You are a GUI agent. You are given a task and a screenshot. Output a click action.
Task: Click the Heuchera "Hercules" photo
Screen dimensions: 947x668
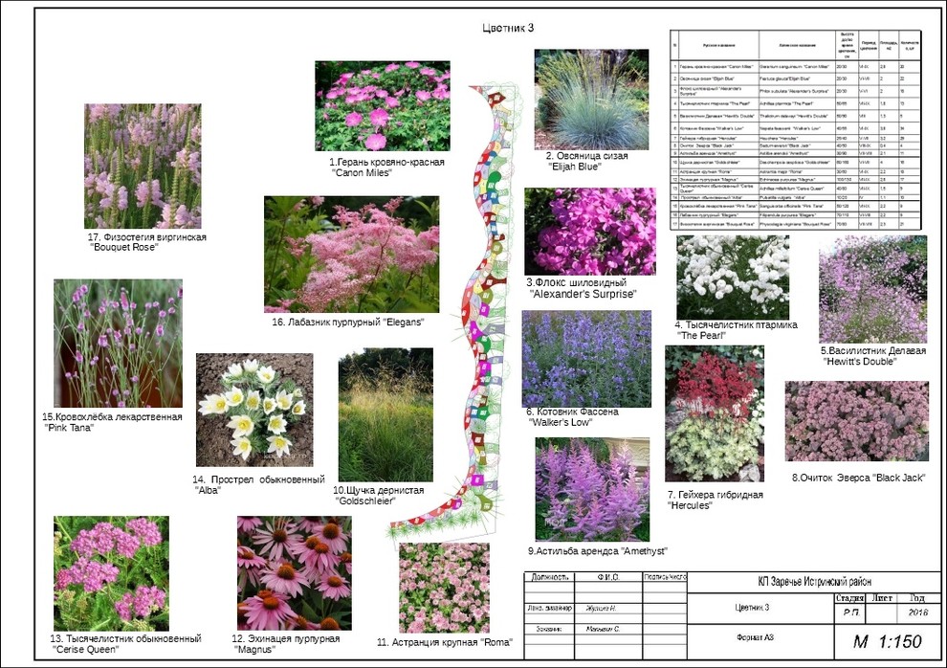click(x=714, y=413)
